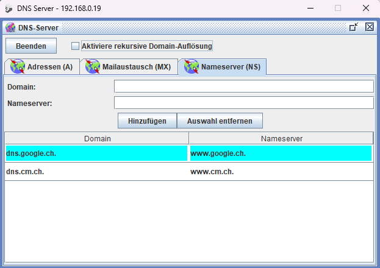Select the dns.google.ch. domain cell
This screenshot has width=380, height=268.
point(97,153)
